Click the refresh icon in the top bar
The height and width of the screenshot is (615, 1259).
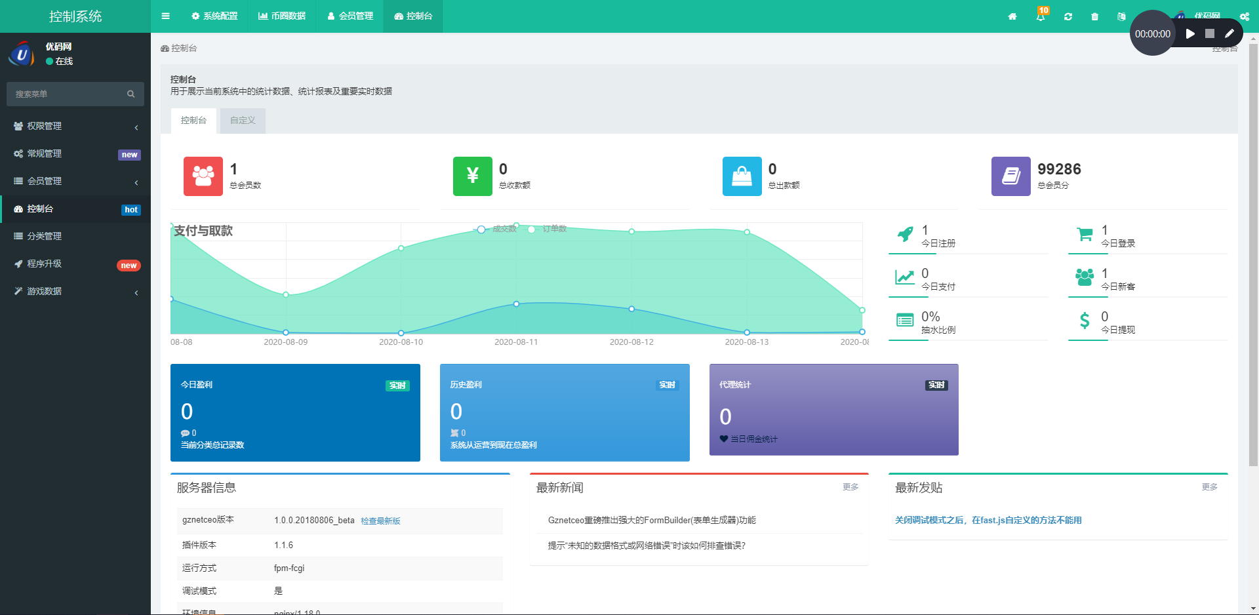coord(1068,16)
